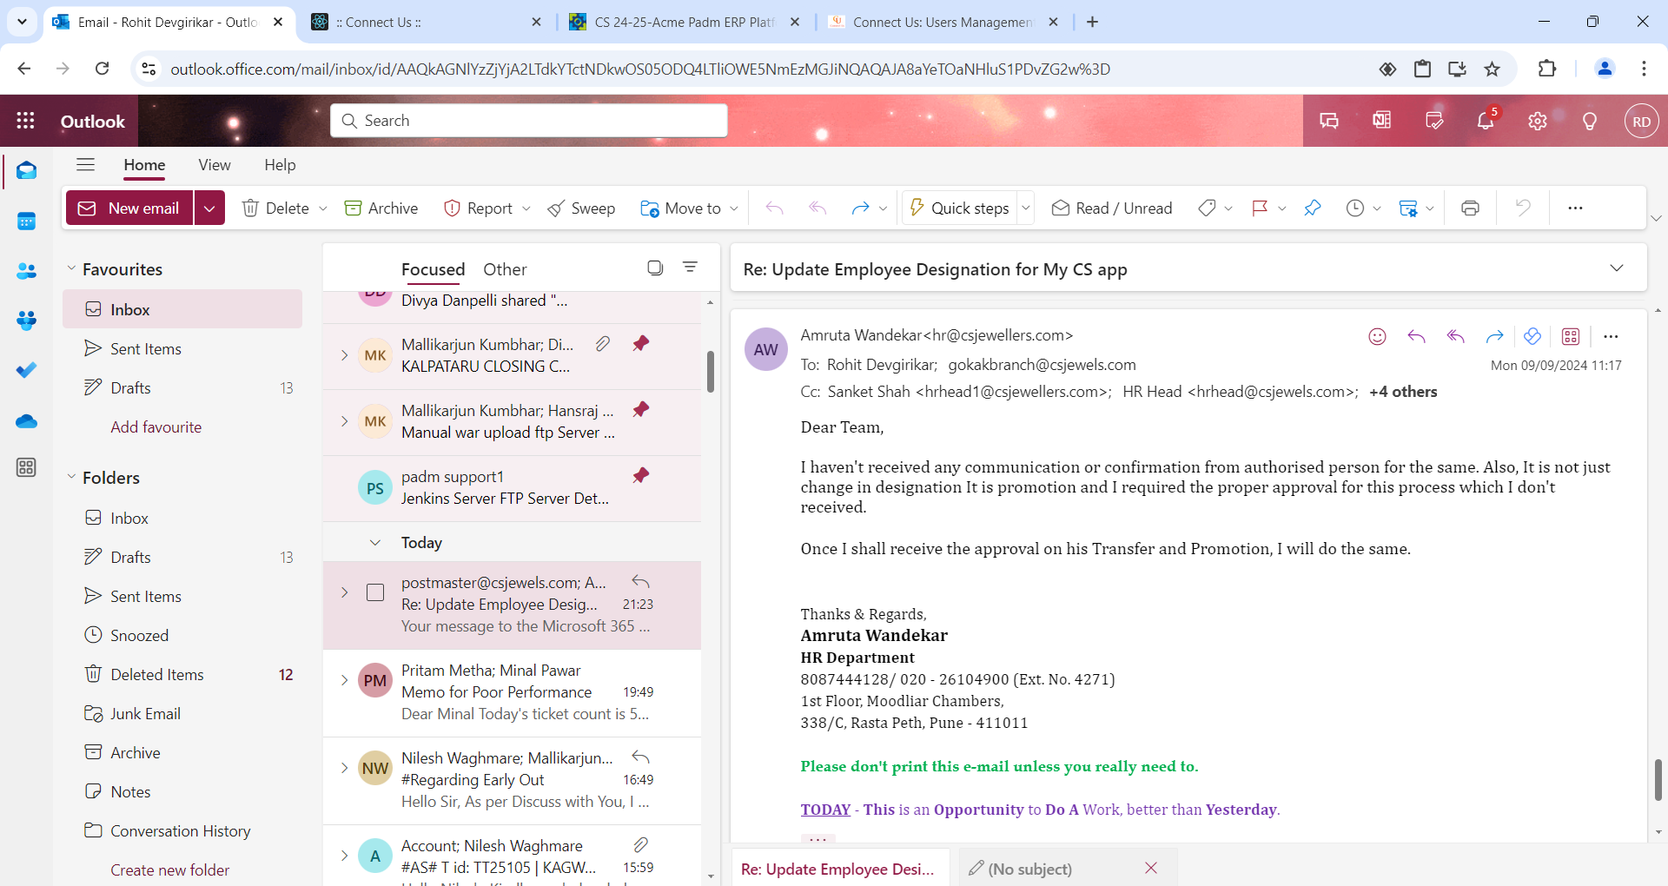The height and width of the screenshot is (886, 1668).
Task: Switch to the Other inbox tab
Action: tap(505, 269)
